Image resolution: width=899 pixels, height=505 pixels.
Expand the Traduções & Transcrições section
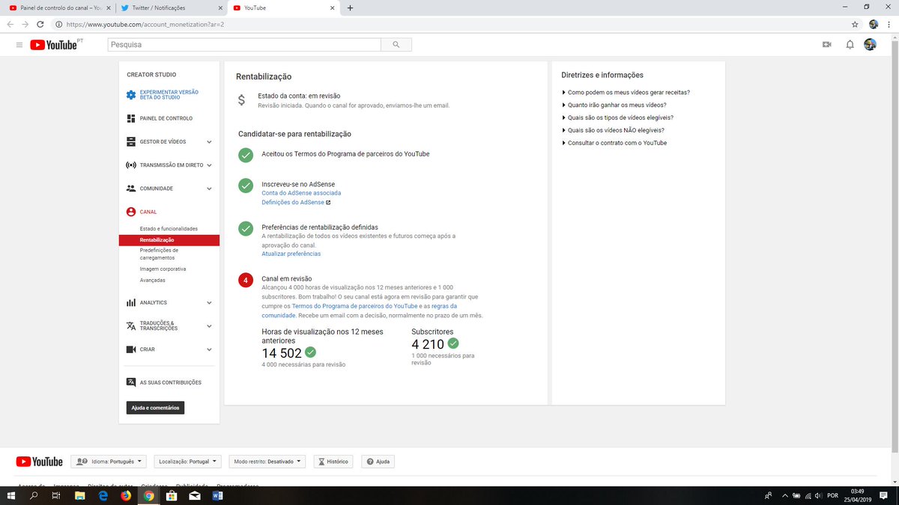pos(209,326)
